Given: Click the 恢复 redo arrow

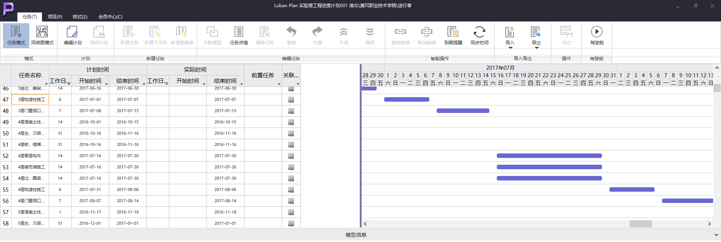Looking at the screenshot, I should coord(317,32).
